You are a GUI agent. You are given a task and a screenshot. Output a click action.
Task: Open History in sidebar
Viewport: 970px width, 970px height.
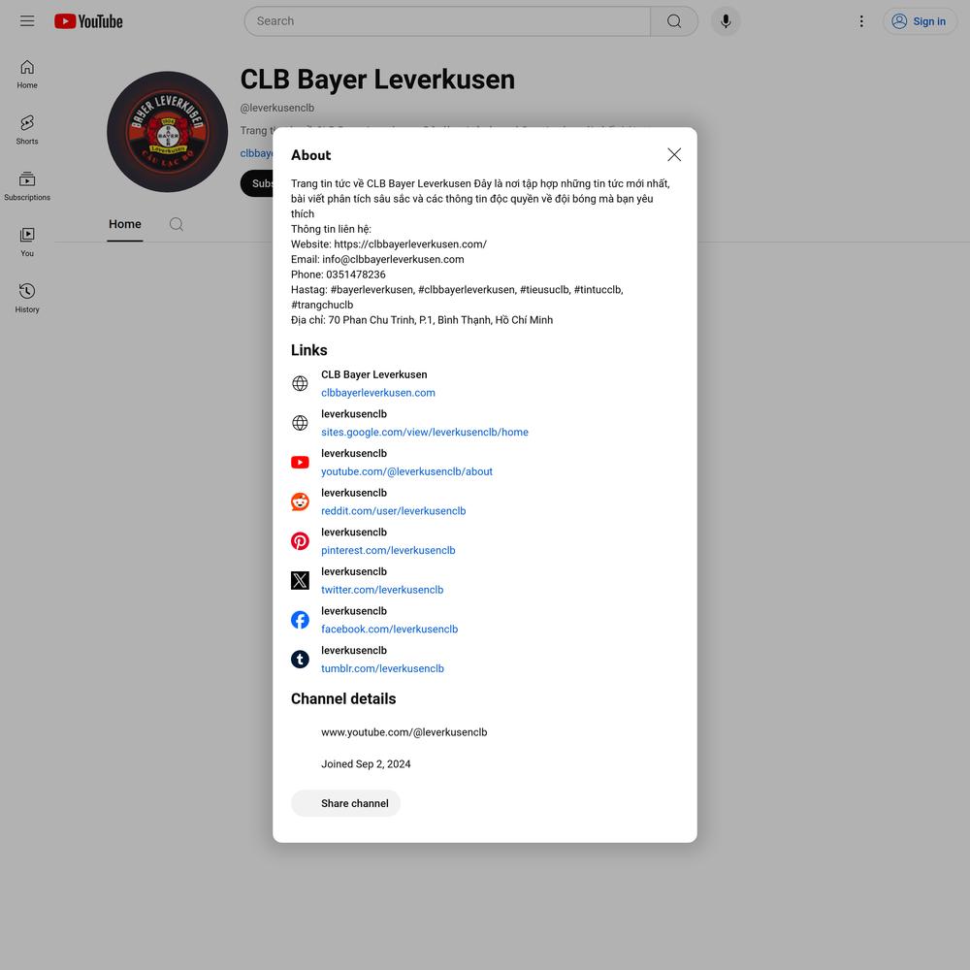tap(27, 297)
